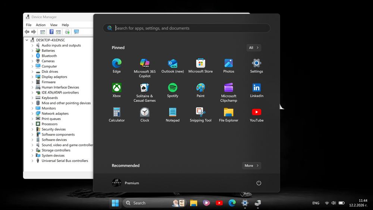Select Print queues in the tree
This screenshot has width=373, height=210.
pyautogui.click(x=51, y=119)
